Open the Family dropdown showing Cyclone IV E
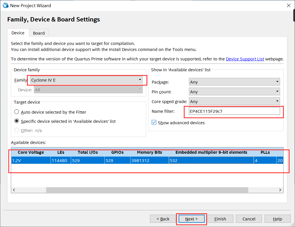Viewport: 295px width, 227px height. 86,80
